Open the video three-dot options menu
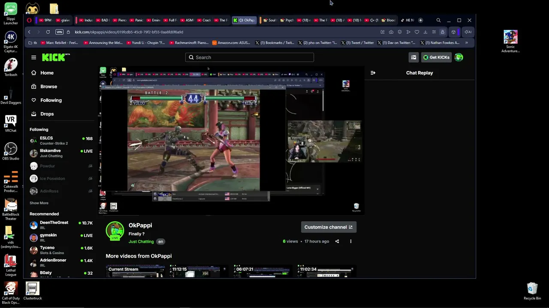The height and width of the screenshot is (308, 549). coord(350,241)
